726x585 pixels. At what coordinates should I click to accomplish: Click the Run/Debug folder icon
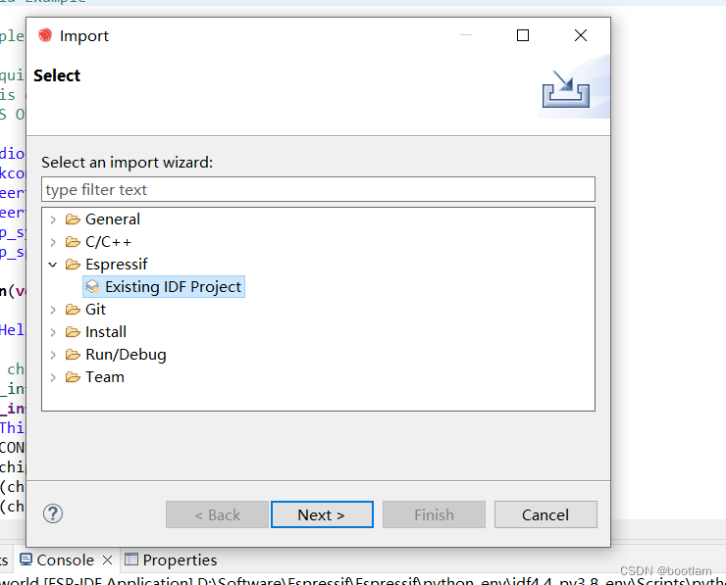(73, 355)
